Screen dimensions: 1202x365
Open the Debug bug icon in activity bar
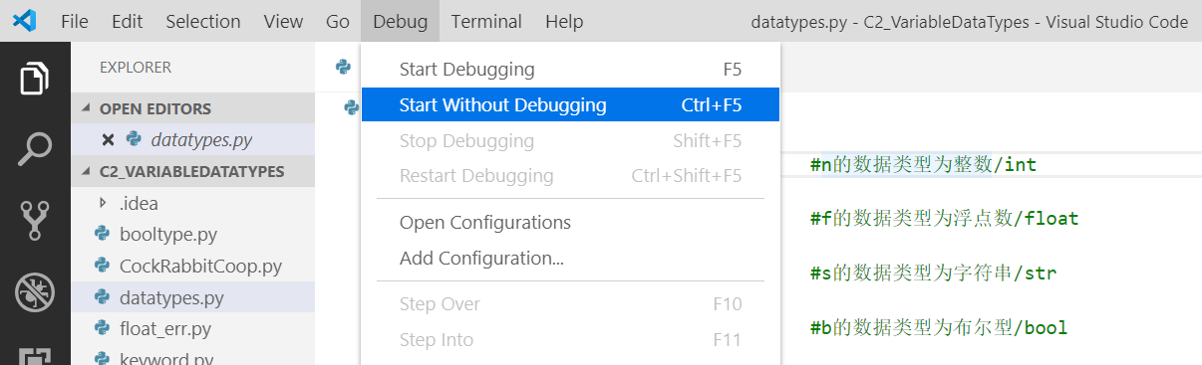[35, 292]
